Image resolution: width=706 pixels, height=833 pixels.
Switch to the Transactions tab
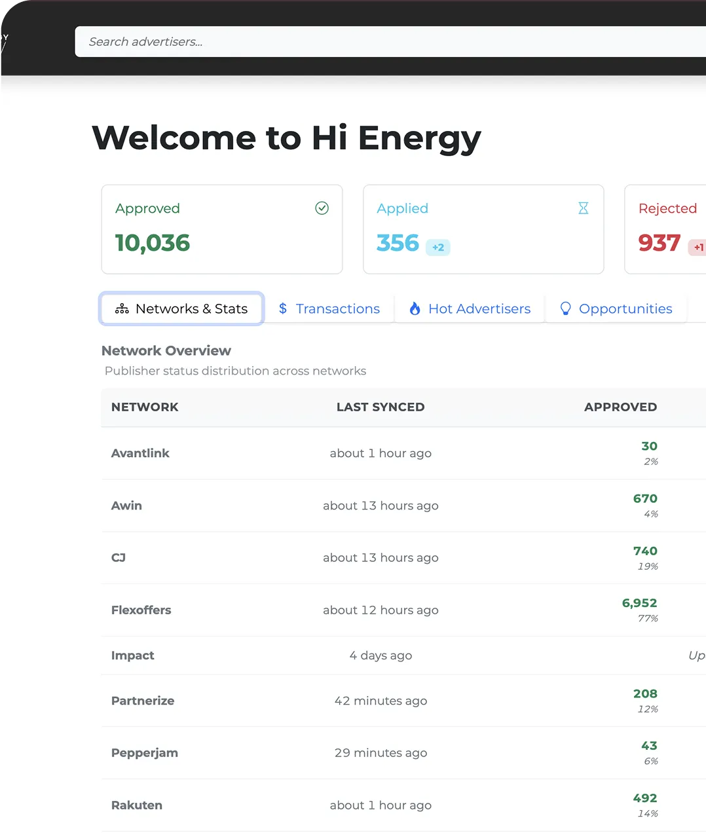tap(329, 308)
